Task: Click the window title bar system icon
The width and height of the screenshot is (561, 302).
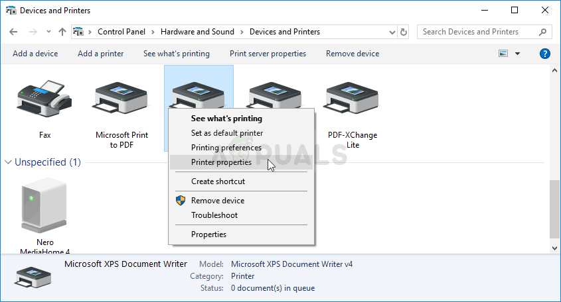Action: 11,11
